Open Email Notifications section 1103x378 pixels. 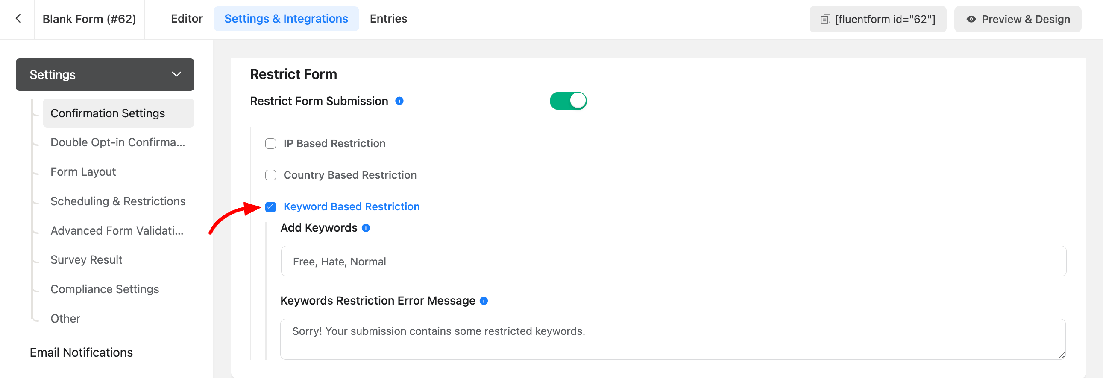click(x=81, y=352)
